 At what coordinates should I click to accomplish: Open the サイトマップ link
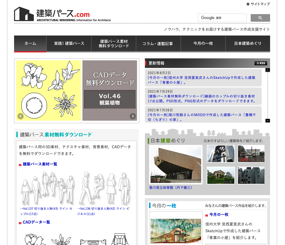click(x=260, y=4)
